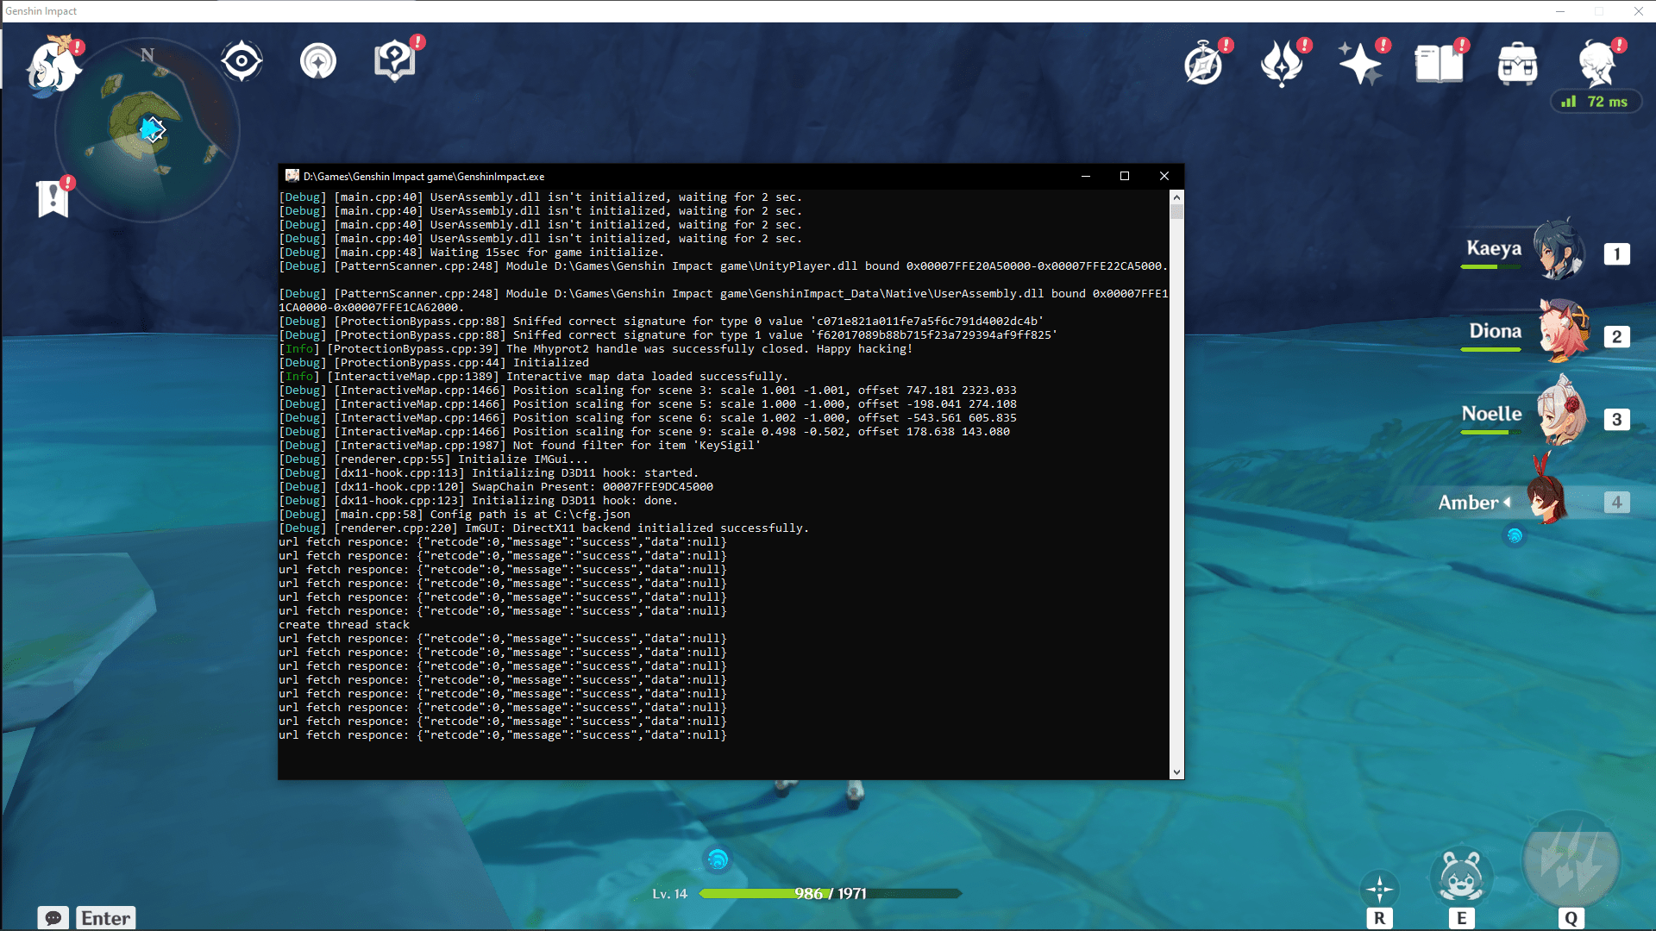1656x931 pixels.
Task: Open the Wish star icon
Action: pos(1360,63)
